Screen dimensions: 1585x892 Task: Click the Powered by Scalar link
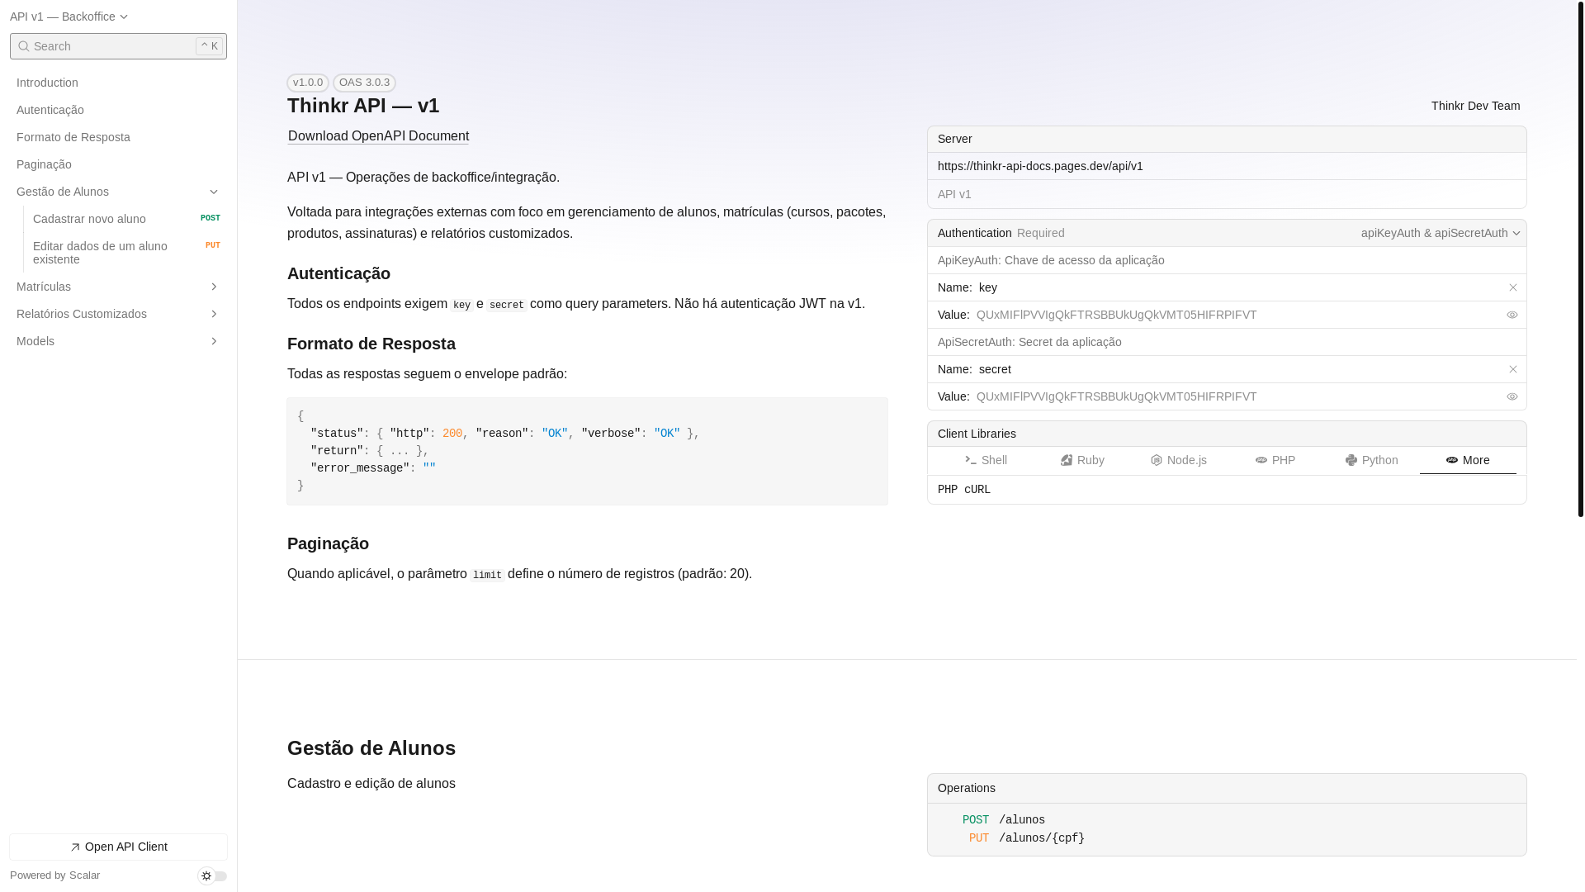54,875
